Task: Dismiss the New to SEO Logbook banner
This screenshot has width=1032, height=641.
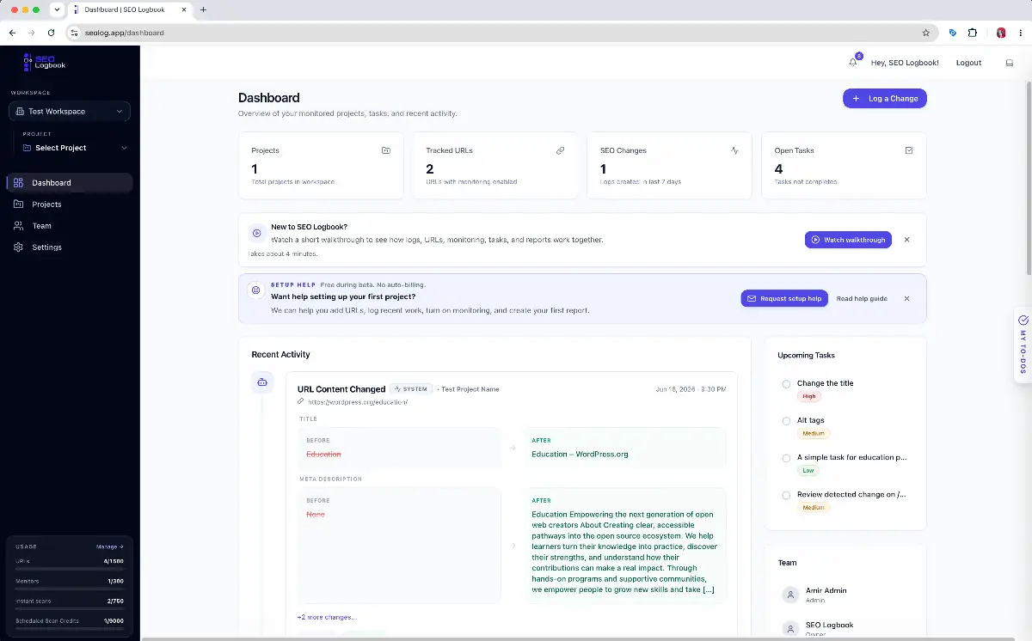Action: pyautogui.click(x=906, y=240)
